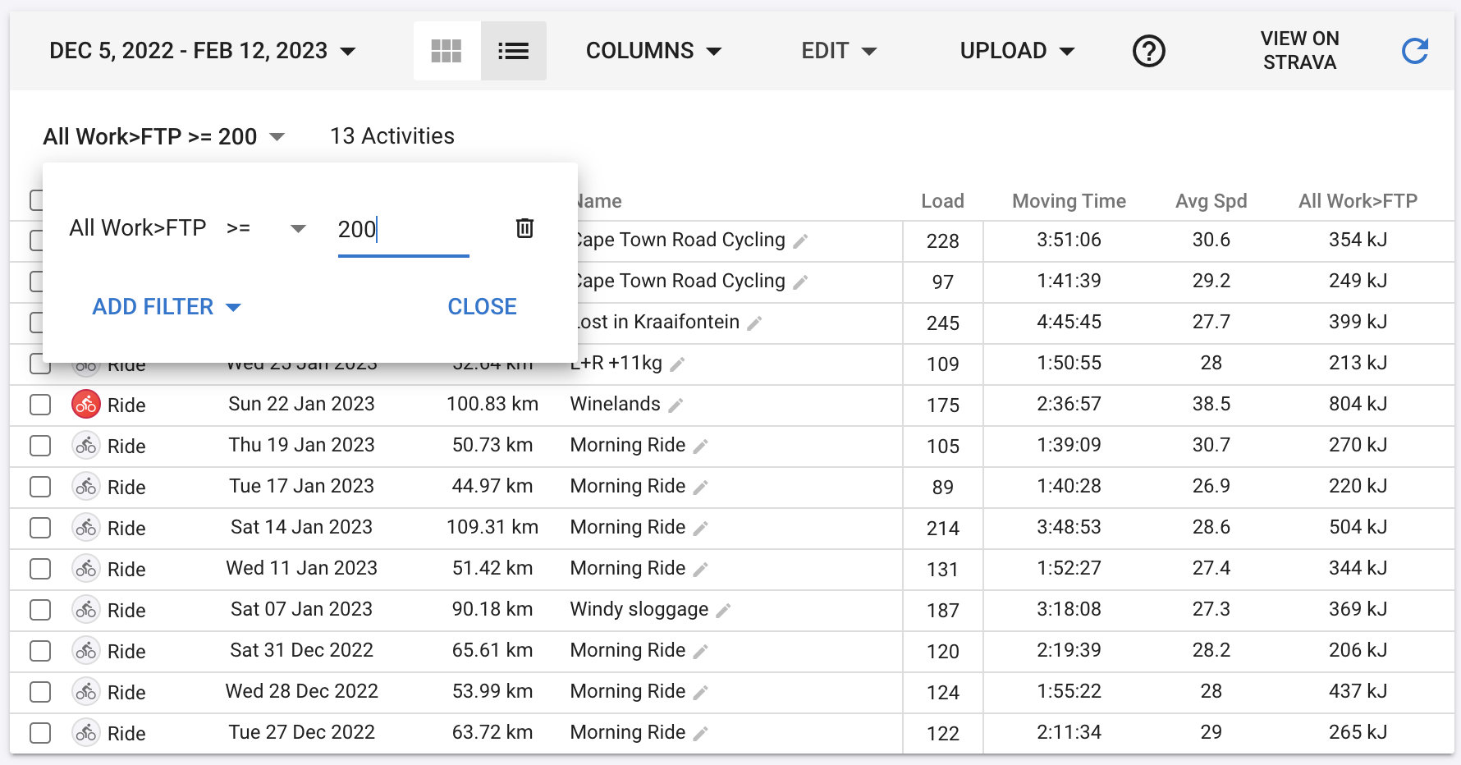The image size is (1461, 765).
Task: Sort by the Load column header
Action: click(x=942, y=201)
